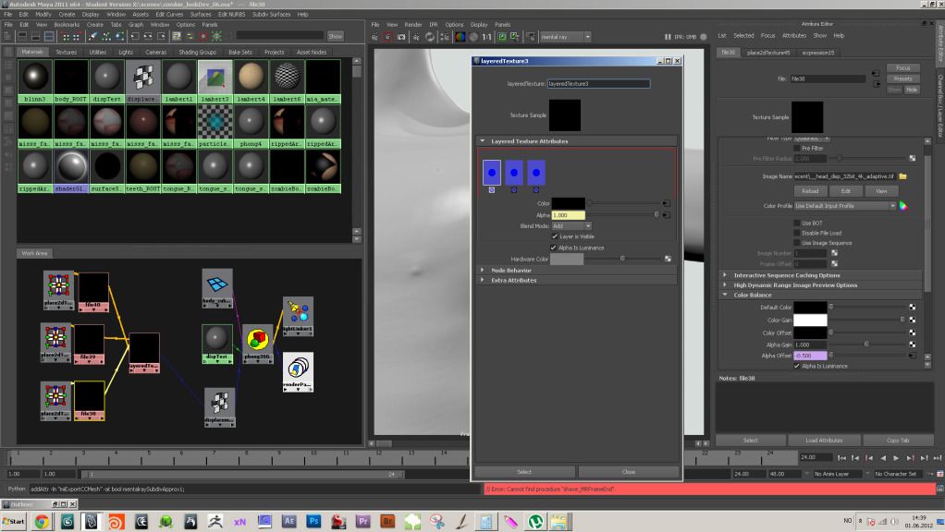Open uTorrent from the taskbar

pos(535,521)
